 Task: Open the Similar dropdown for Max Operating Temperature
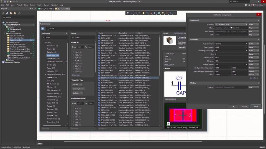[x=254, y=68]
